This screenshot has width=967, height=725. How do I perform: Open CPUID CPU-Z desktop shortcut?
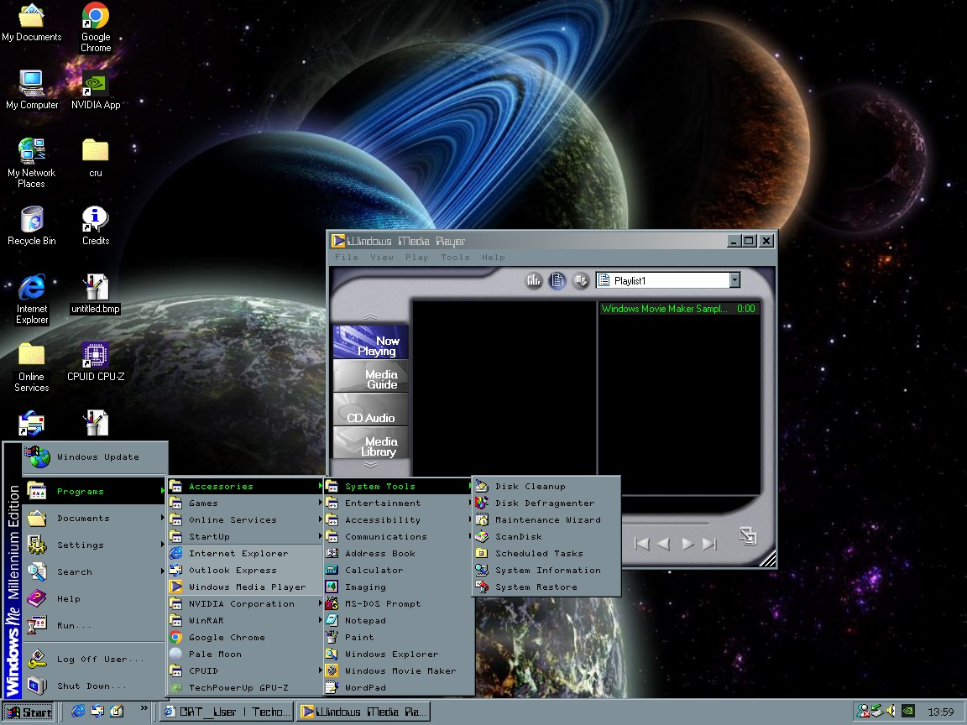(96, 362)
